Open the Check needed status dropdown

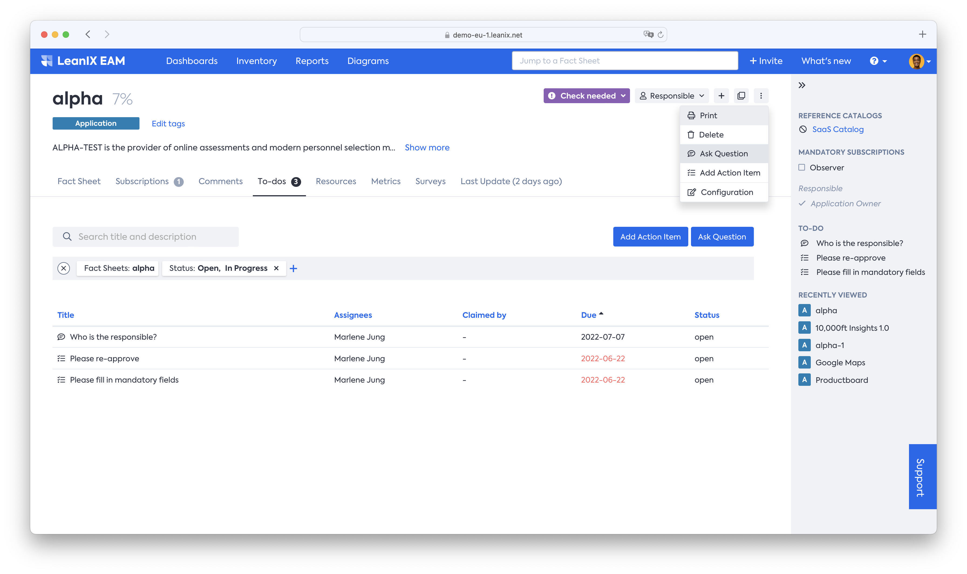point(586,96)
